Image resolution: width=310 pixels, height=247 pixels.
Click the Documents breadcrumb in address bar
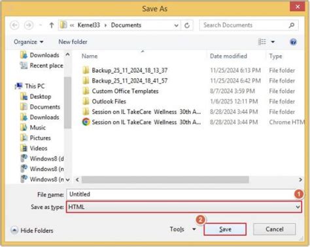coord(126,25)
